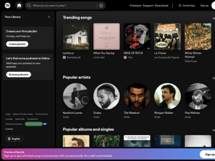
Task: Open the Fleet Foxes artist link
Action: [x=191, y=61]
